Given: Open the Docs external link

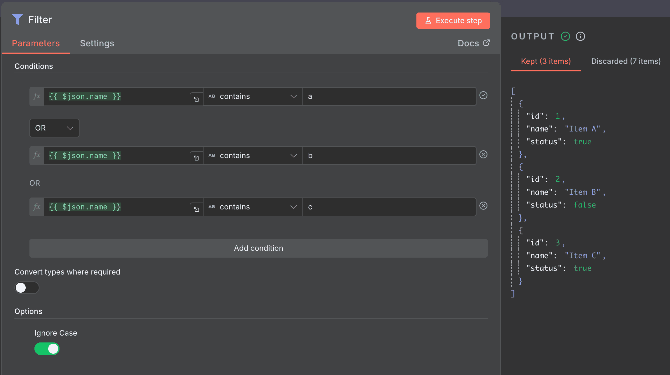Looking at the screenshot, I should coord(473,43).
